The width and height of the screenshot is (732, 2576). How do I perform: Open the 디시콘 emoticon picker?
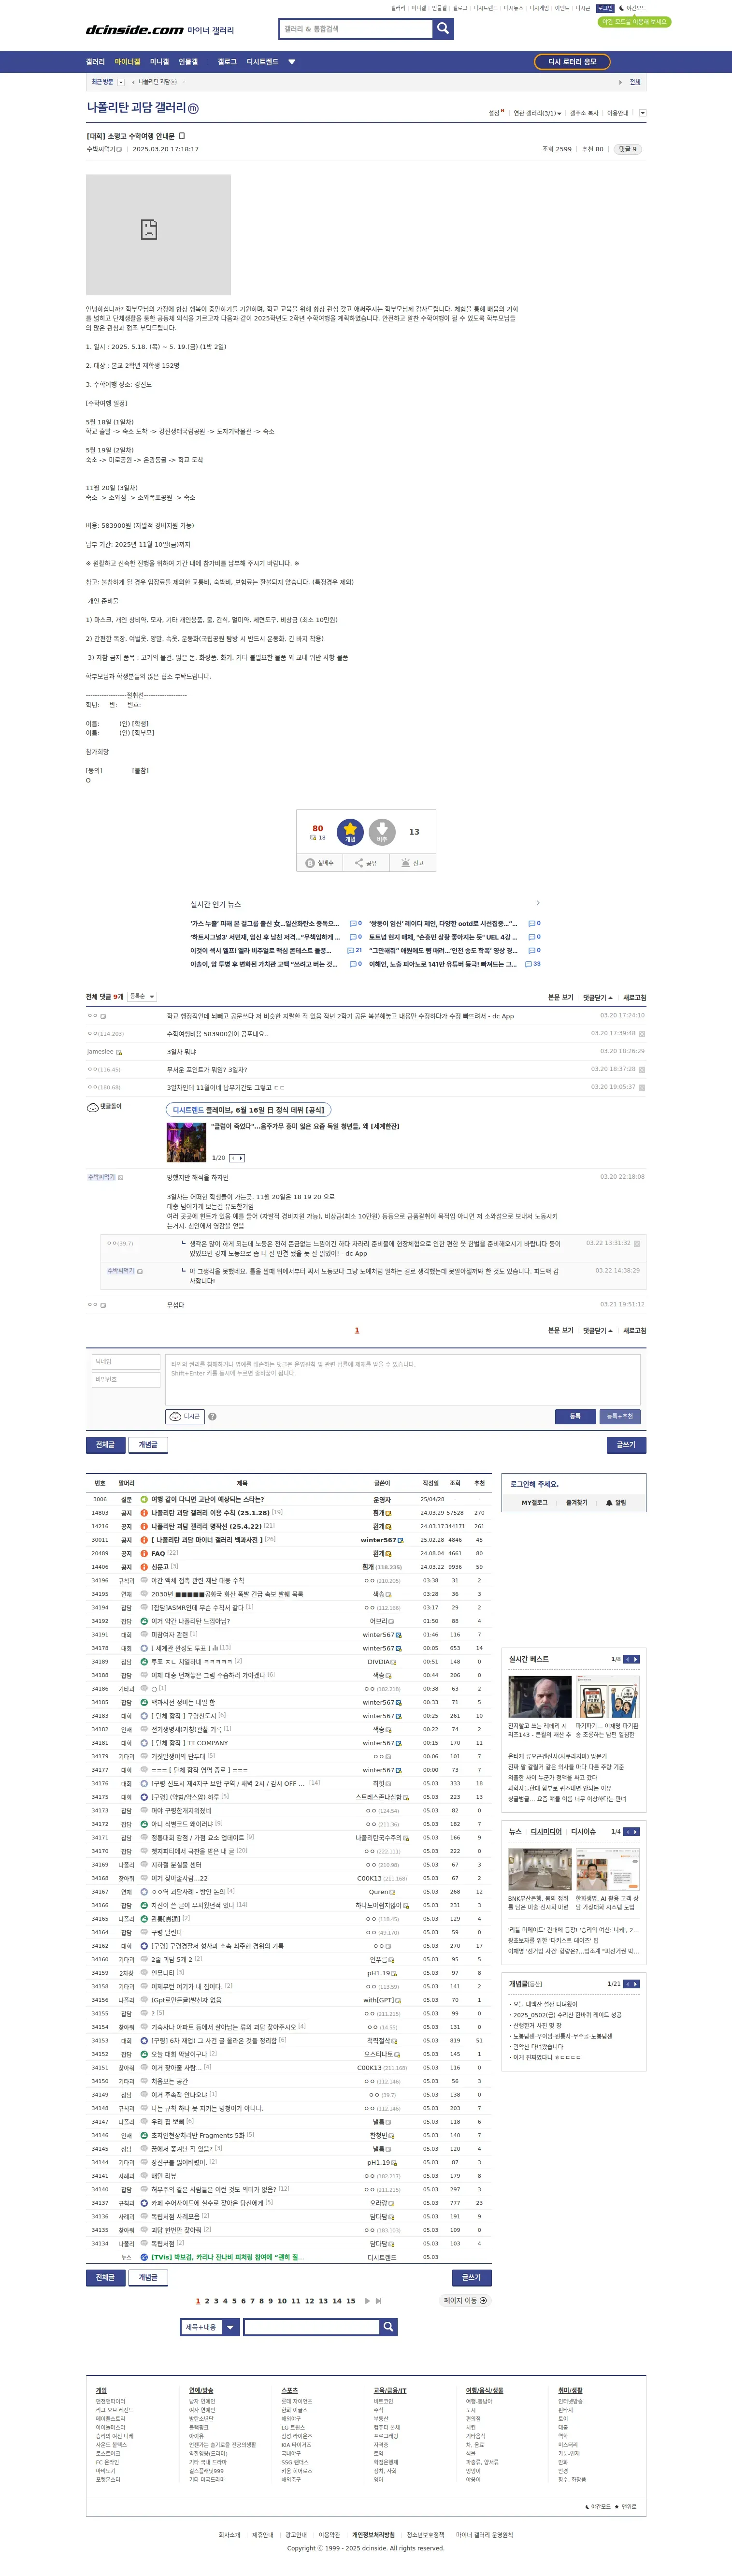point(184,1416)
